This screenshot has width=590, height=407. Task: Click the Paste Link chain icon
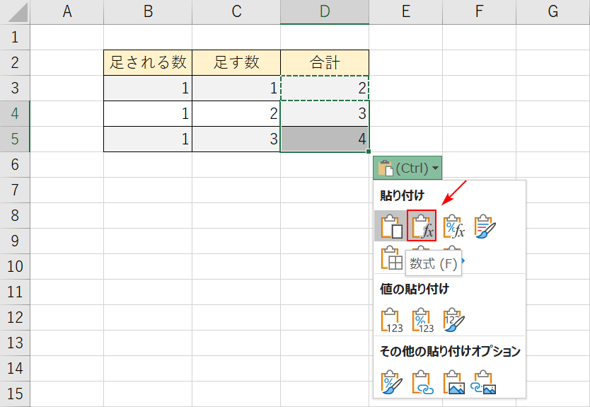[x=422, y=382]
